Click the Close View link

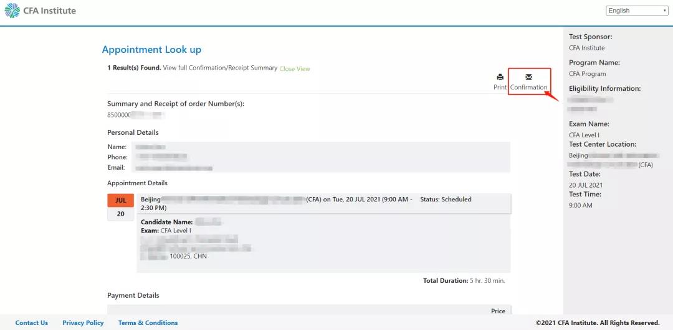click(294, 68)
